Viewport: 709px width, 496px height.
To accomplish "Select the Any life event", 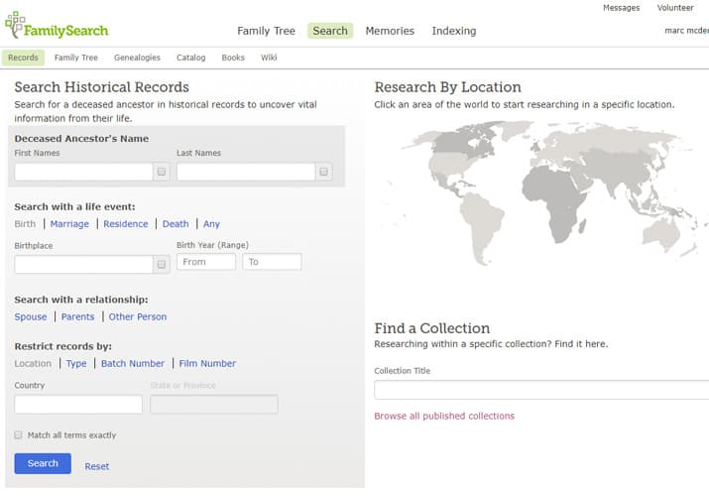I will point(211,224).
